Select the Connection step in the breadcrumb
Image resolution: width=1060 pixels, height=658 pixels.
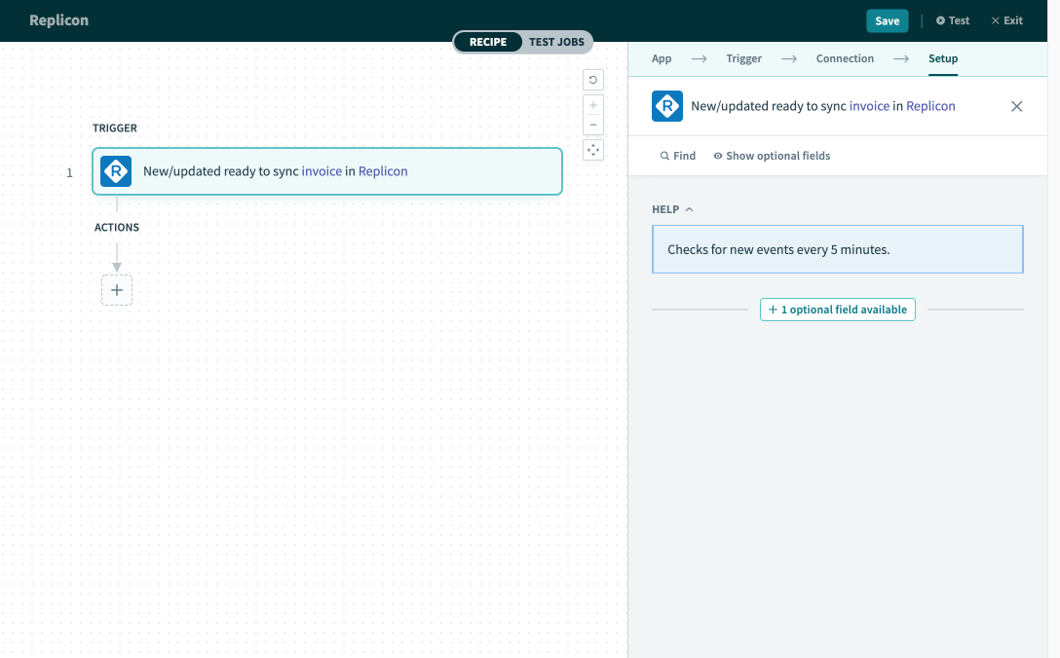click(845, 58)
